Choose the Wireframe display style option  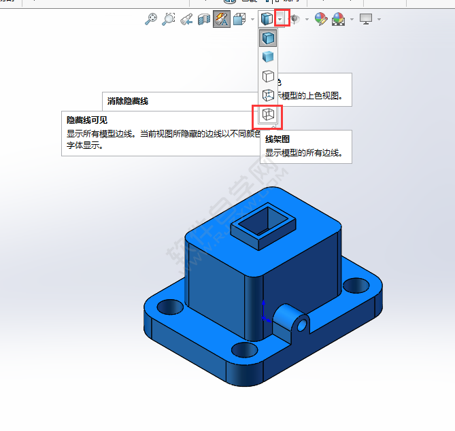[x=268, y=115]
